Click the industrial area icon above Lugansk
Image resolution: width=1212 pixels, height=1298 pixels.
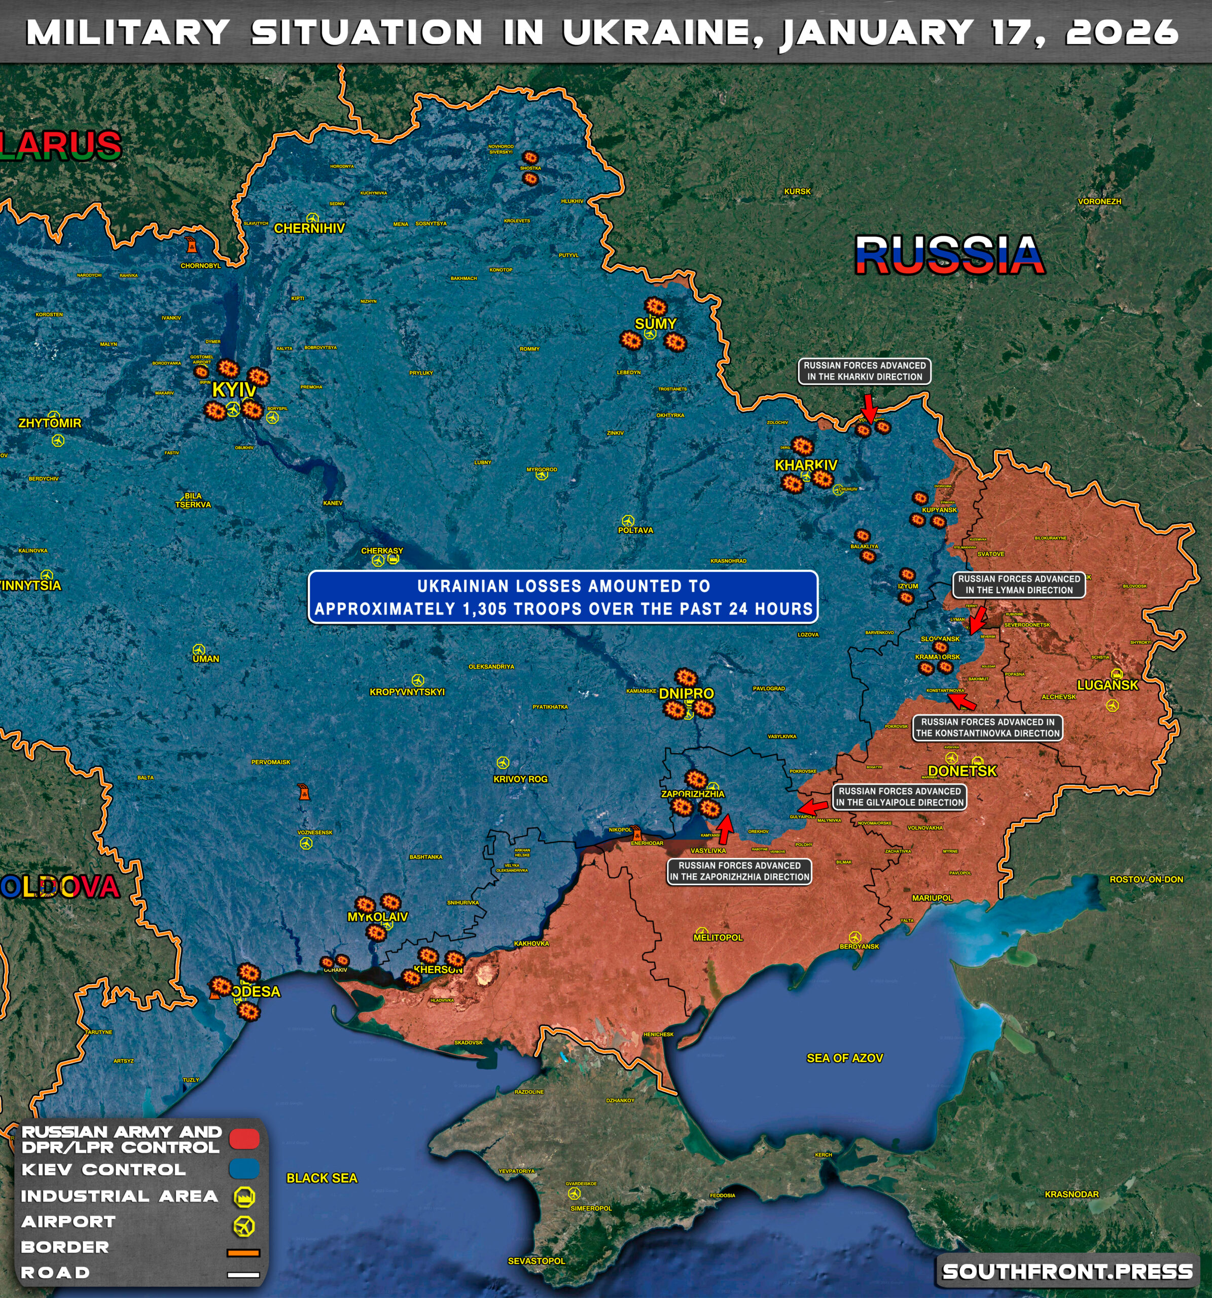[x=1117, y=674]
